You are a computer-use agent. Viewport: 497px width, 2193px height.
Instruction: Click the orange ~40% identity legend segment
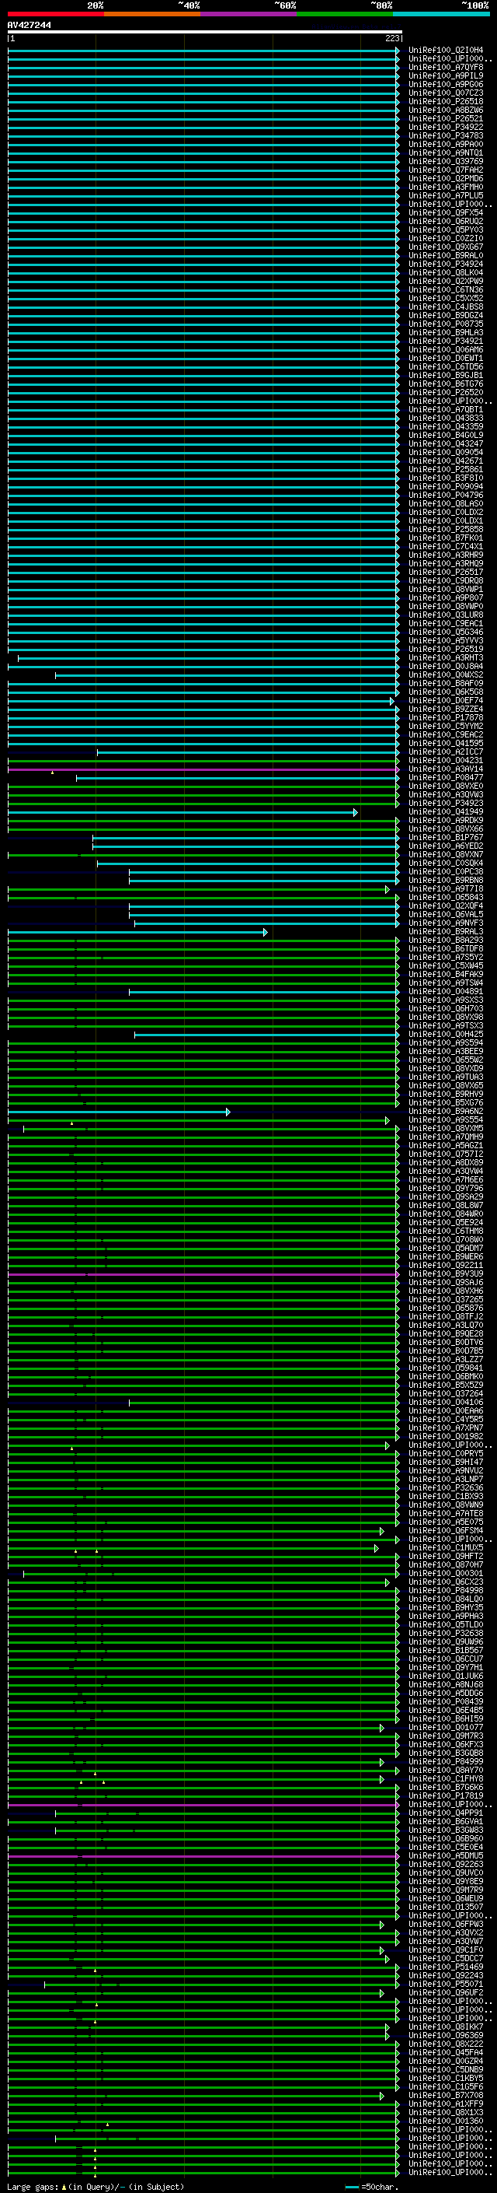point(152,14)
